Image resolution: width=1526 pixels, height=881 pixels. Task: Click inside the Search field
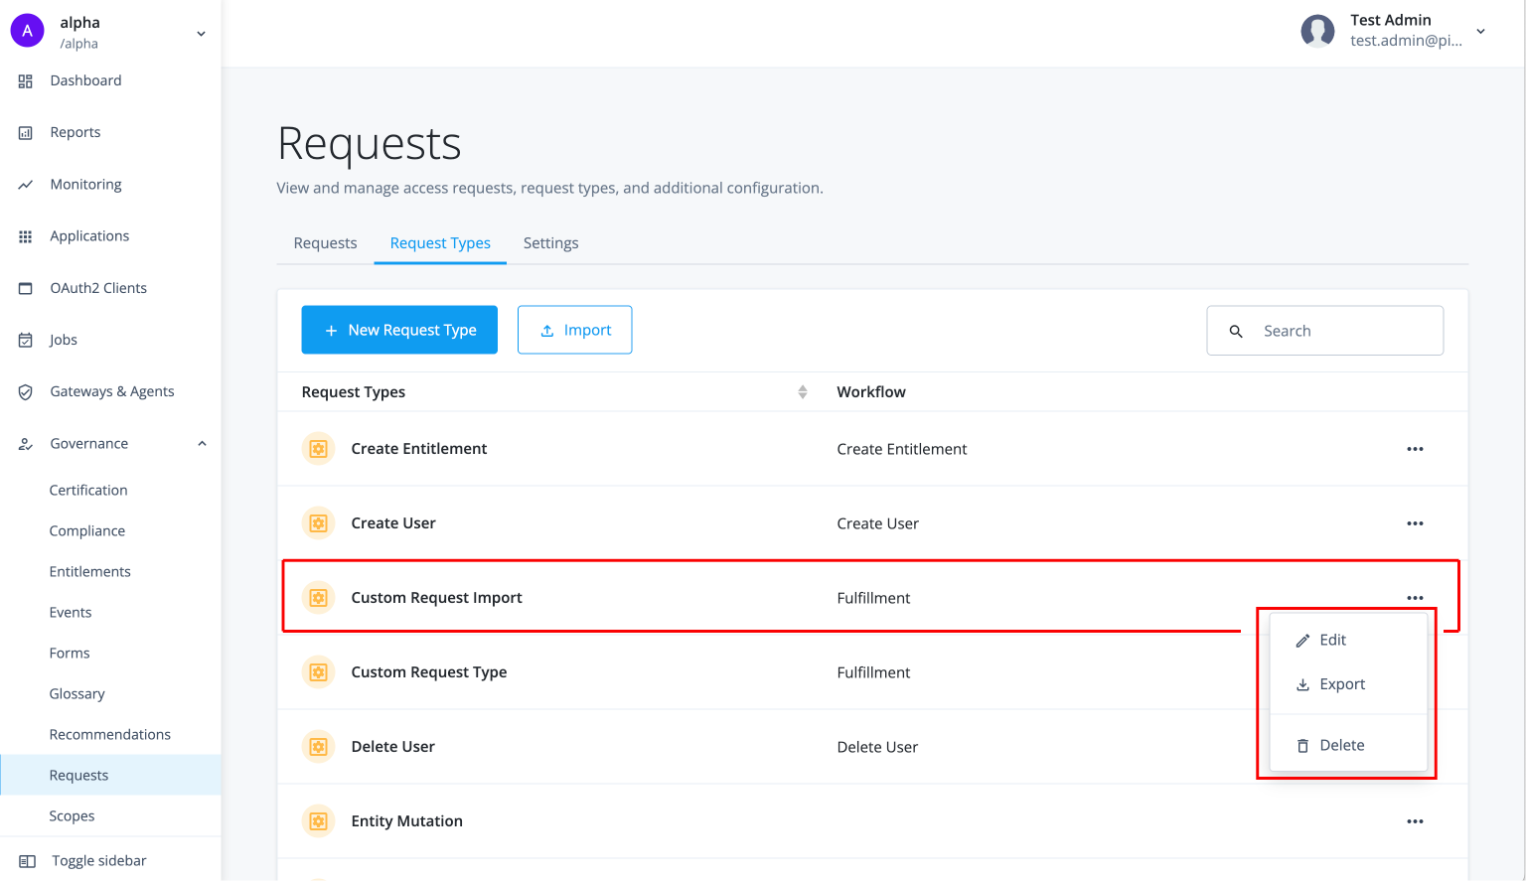point(1331,330)
